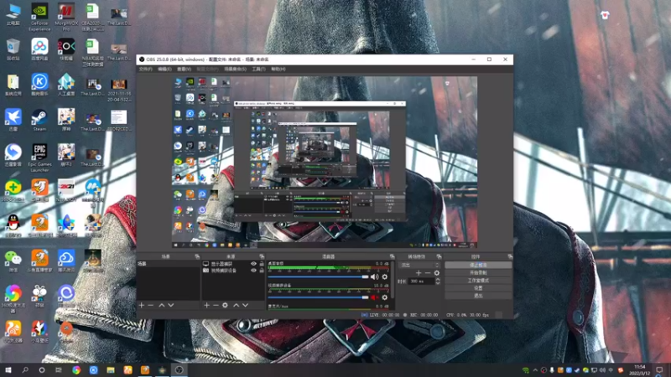The image size is (671, 377).
Task: Pop out the Scenes dock panel
Action: 197,256
